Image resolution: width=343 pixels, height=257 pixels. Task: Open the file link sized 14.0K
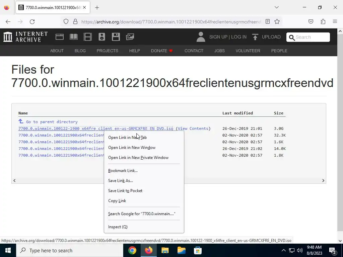click(61, 149)
